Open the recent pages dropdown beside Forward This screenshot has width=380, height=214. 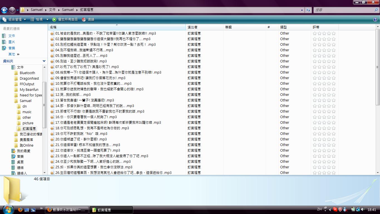[x=18, y=10]
